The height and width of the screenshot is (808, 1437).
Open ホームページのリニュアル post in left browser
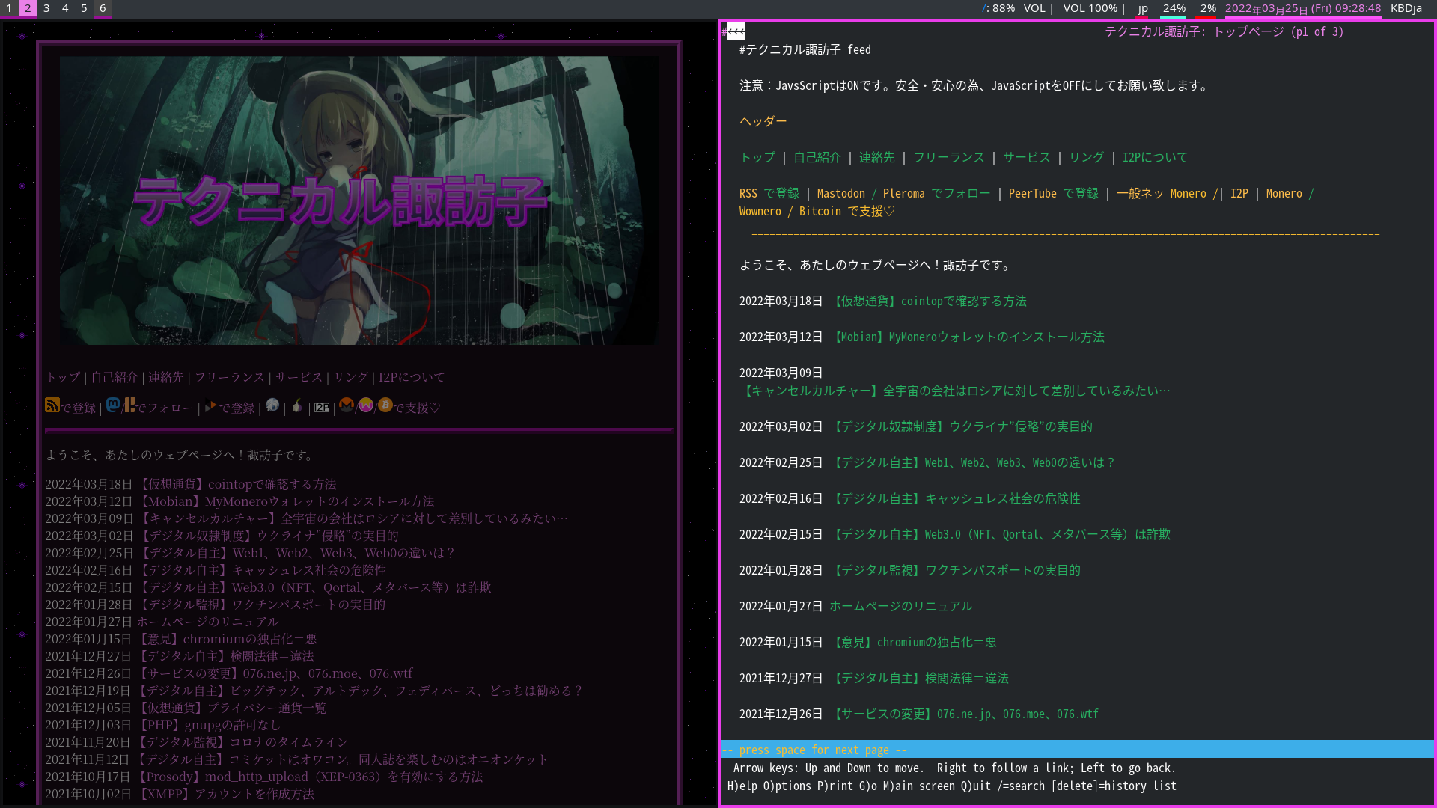point(207,622)
